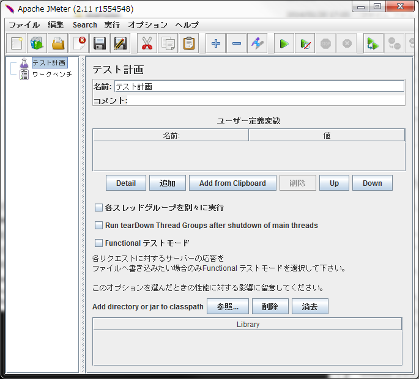Click the grayed Shutdown X icon
Image resolution: width=419 pixels, height=379 pixels.
(347, 43)
